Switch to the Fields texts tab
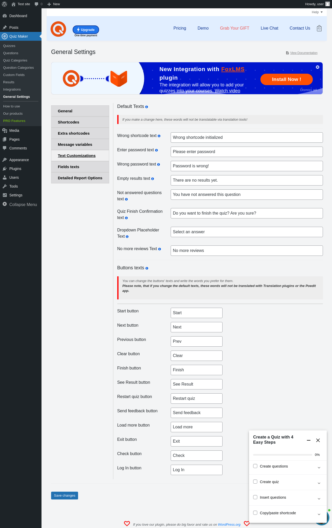The width and height of the screenshot is (332, 528). click(x=80, y=167)
